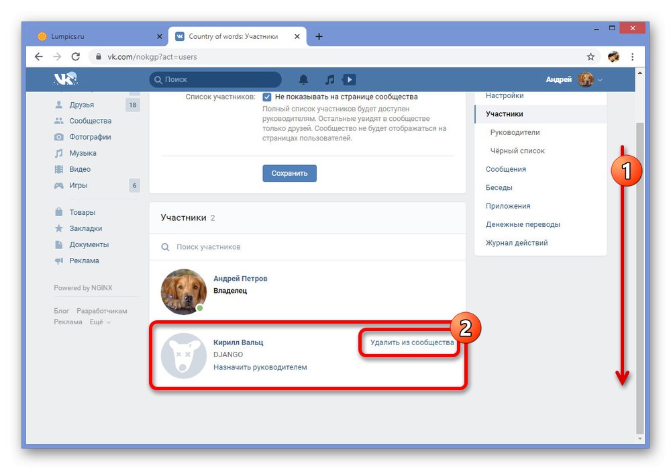Expand the 'Ещё' footer menu
This screenshot has height=470, width=671.
[100, 322]
